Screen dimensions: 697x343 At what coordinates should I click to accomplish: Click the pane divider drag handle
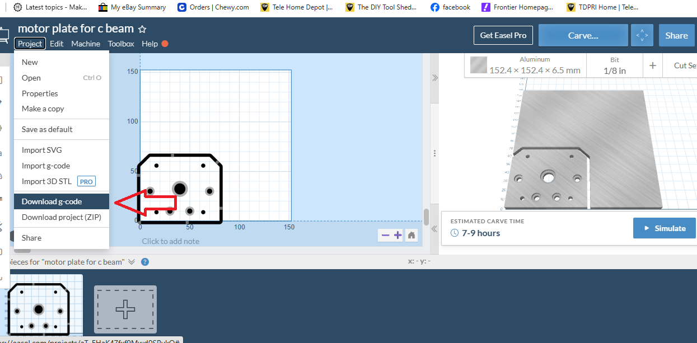tap(435, 153)
